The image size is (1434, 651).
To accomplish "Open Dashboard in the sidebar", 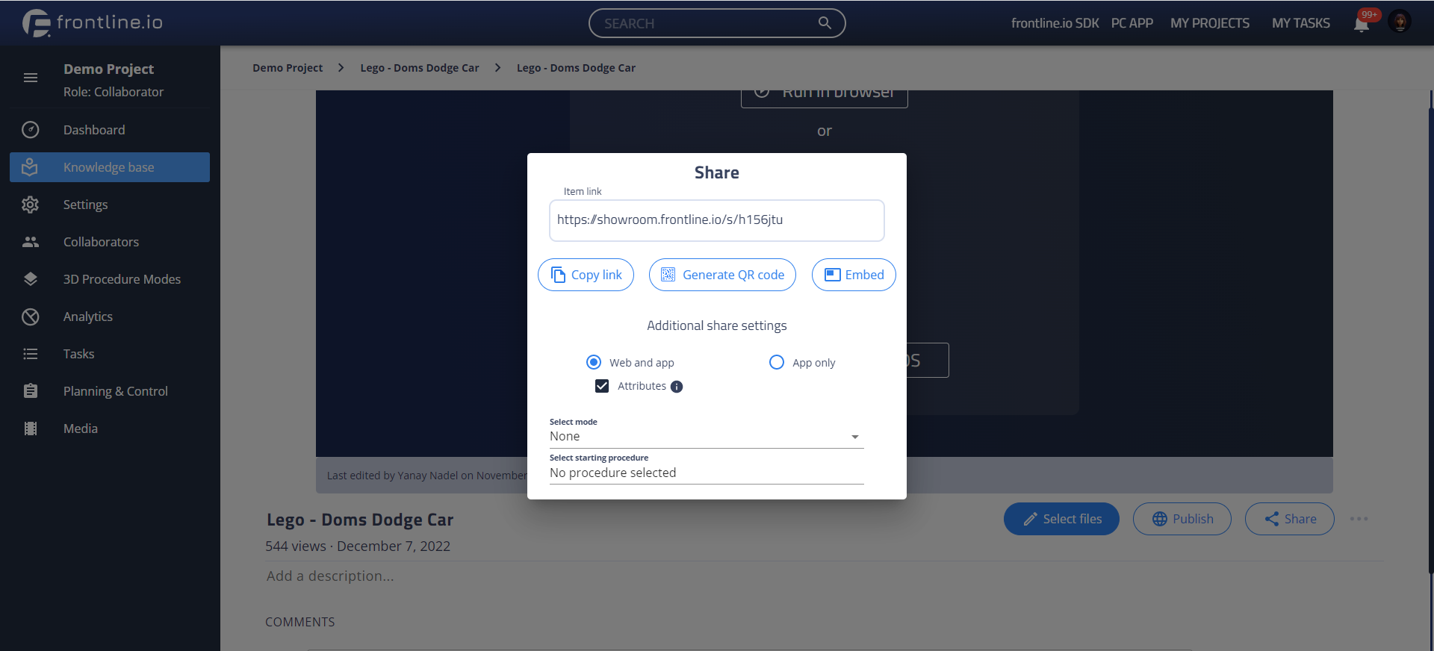I will point(110,130).
